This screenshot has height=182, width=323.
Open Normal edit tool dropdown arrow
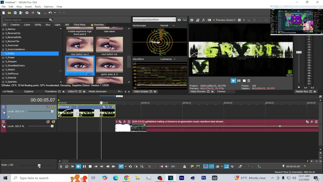point(126,166)
